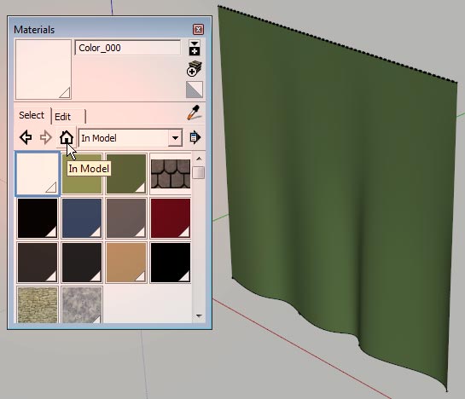The image size is (465, 399).
Task: Select the dark red color swatch
Action: point(171,218)
